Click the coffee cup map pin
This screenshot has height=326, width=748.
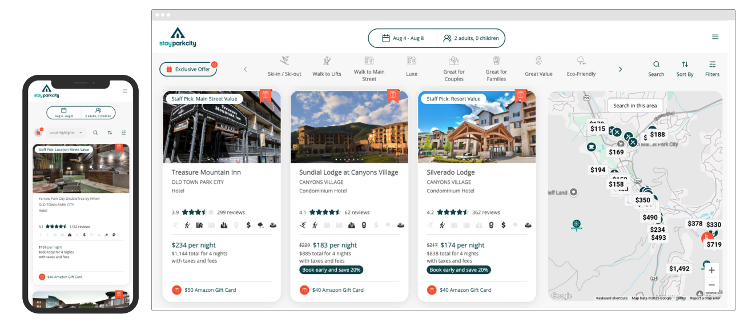[x=592, y=147]
